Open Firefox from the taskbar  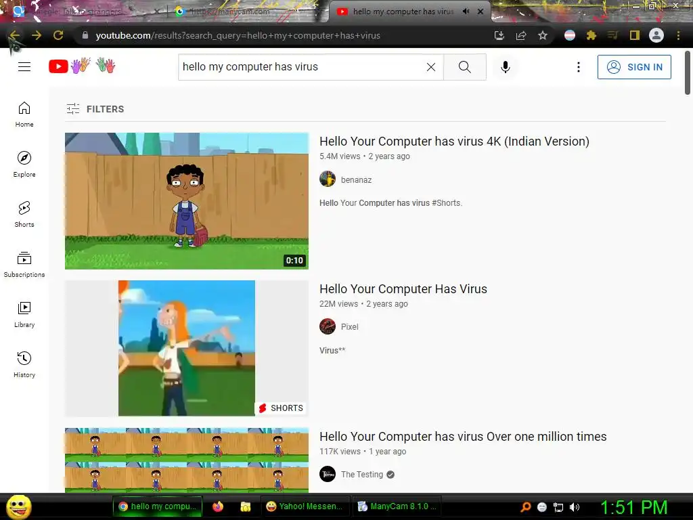click(218, 506)
